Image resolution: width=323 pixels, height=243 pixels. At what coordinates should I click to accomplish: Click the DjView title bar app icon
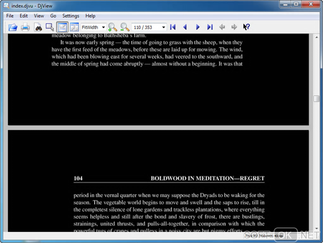(x=6, y=6)
